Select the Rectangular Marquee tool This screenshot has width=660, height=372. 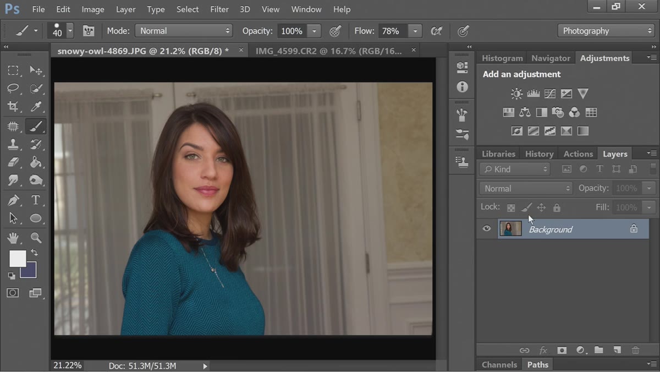tap(13, 70)
